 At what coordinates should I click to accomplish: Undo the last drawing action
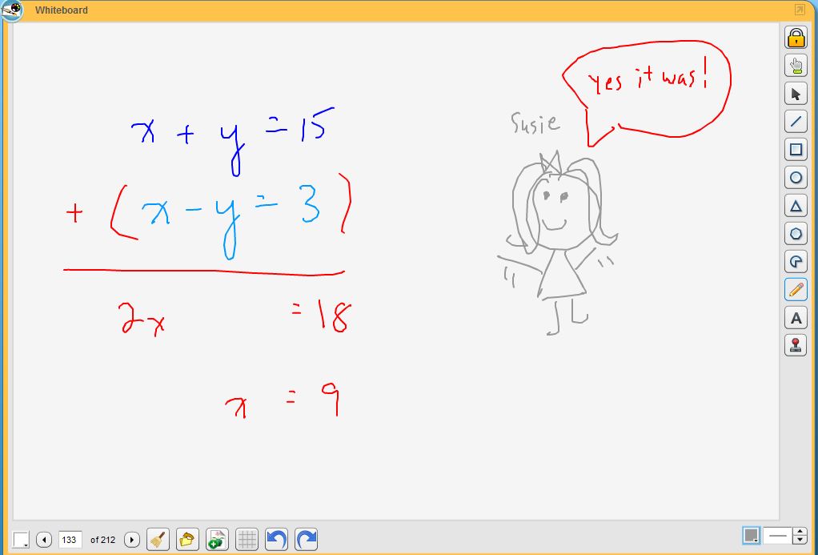coord(276,538)
